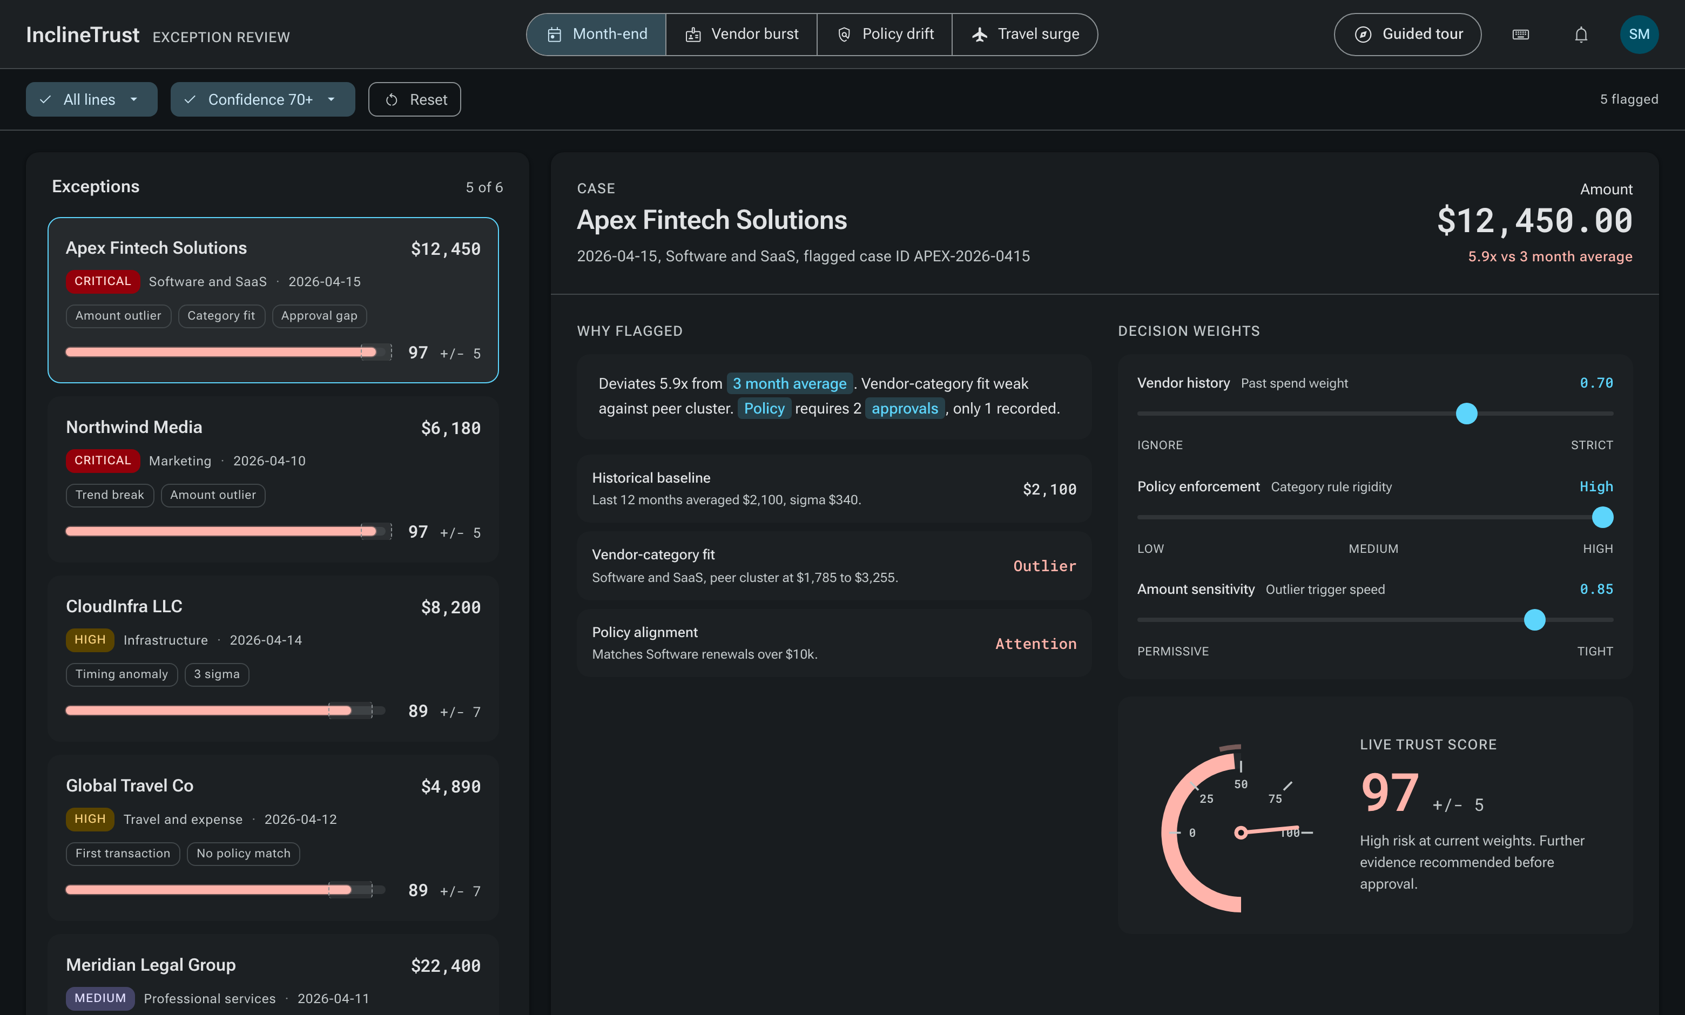Image resolution: width=1685 pixels, height=1015 pixels.
Task: Click the confidence bar on Global Travel Co
Action: (226, 890)
